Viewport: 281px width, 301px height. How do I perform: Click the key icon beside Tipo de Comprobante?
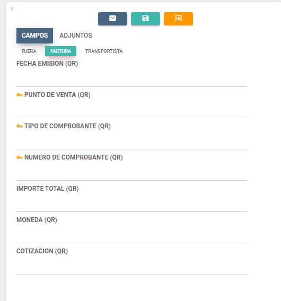[20, 126]
